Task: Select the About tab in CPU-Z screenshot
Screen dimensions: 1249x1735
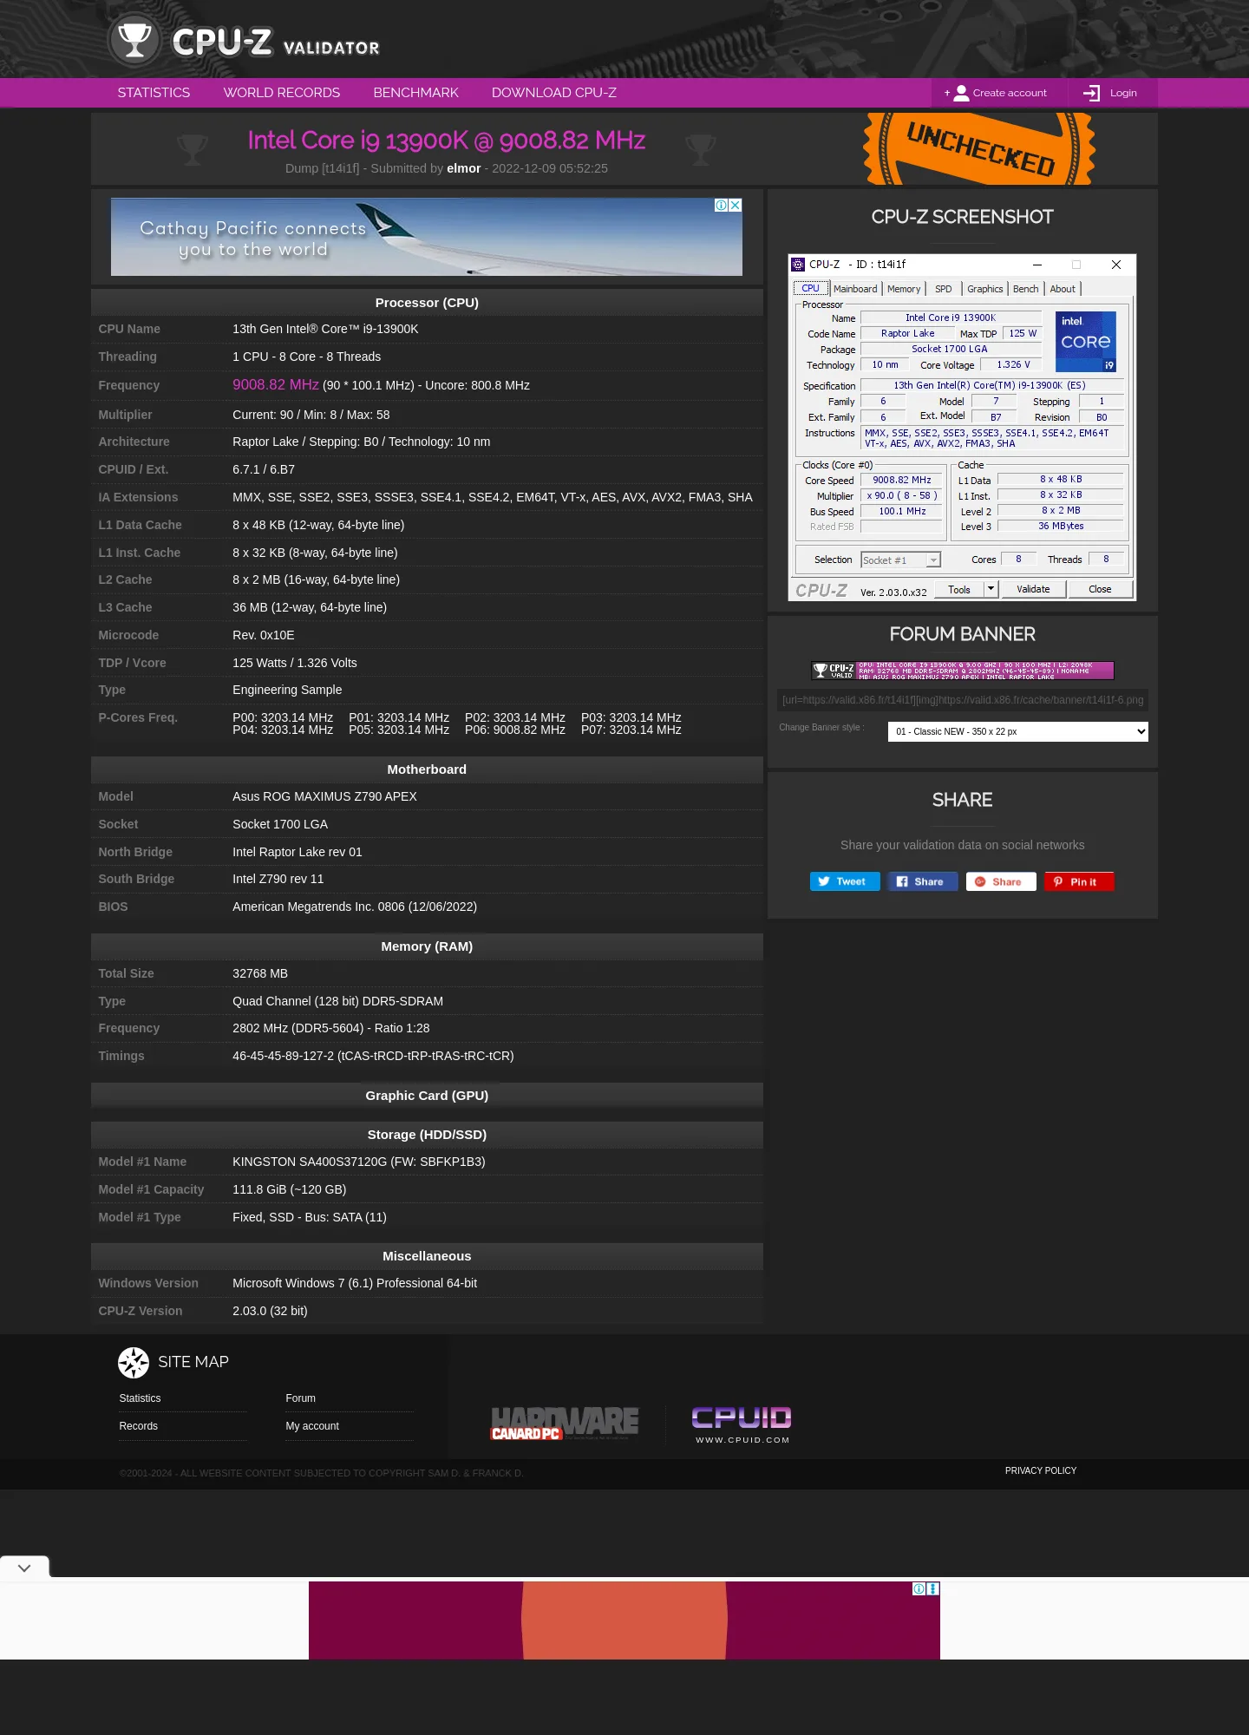Action: (1063, 289)
